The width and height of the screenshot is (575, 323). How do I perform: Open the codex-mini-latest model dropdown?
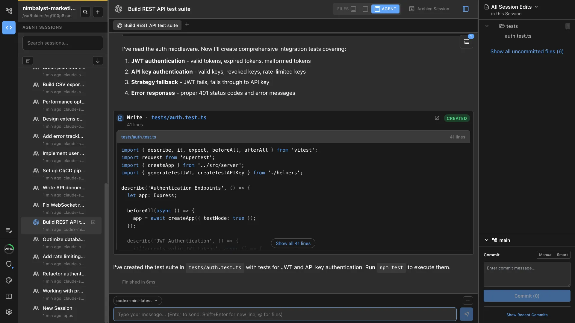[137, 301]
